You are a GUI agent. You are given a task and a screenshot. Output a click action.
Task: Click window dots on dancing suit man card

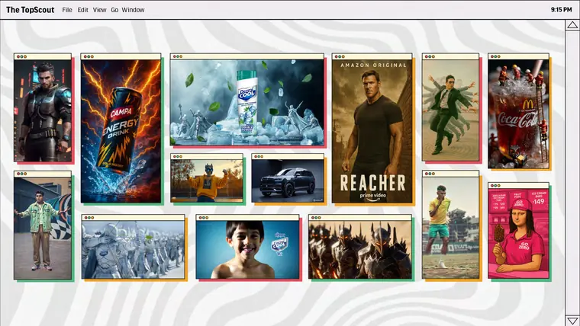(430, 57)
